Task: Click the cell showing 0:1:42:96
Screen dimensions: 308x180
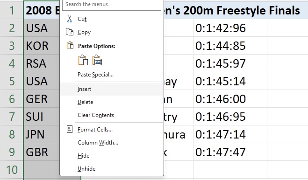Action: (x=230, y=28)
